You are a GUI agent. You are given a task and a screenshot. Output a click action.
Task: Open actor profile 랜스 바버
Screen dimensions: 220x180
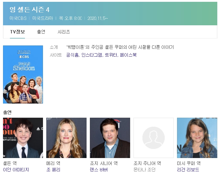[99, 170]
